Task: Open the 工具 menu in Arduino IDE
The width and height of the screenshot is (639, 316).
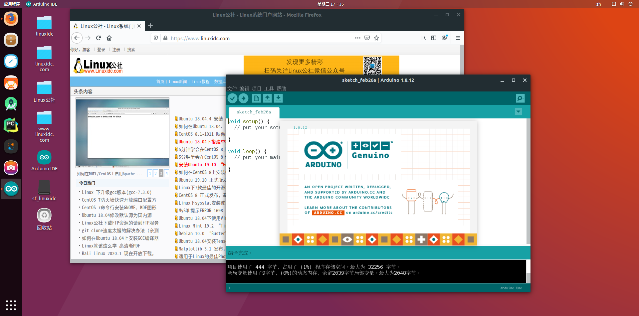Action: [x=269, y=88]
